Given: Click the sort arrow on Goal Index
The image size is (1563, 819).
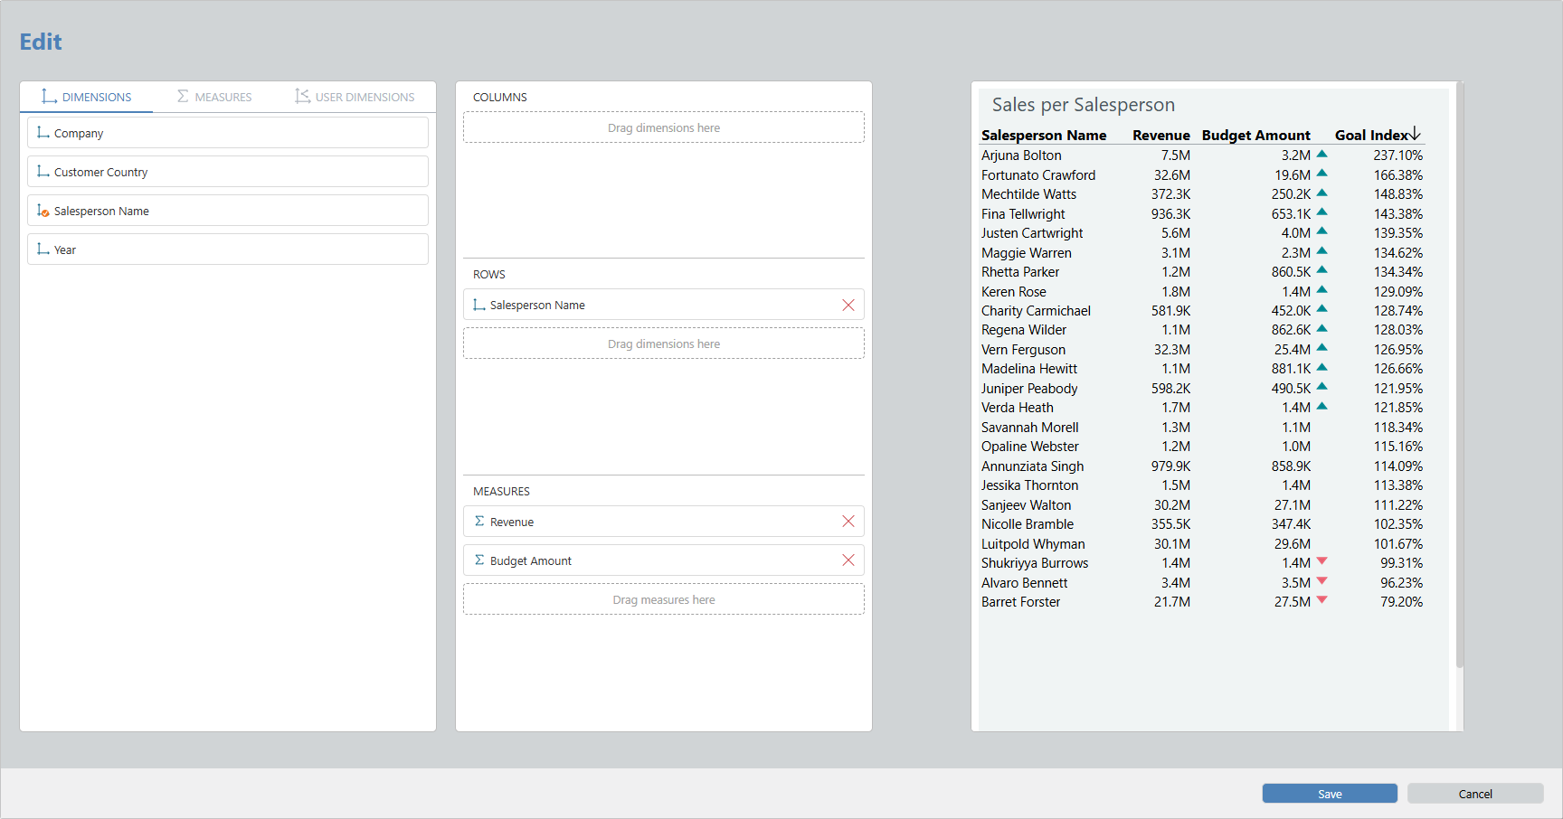Looking at the screenshot, I should coord(1415,135).
